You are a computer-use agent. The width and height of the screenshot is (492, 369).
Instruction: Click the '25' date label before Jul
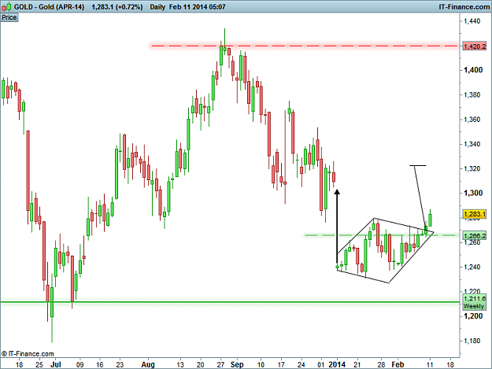pyautogui.click(x=39, y=364)
